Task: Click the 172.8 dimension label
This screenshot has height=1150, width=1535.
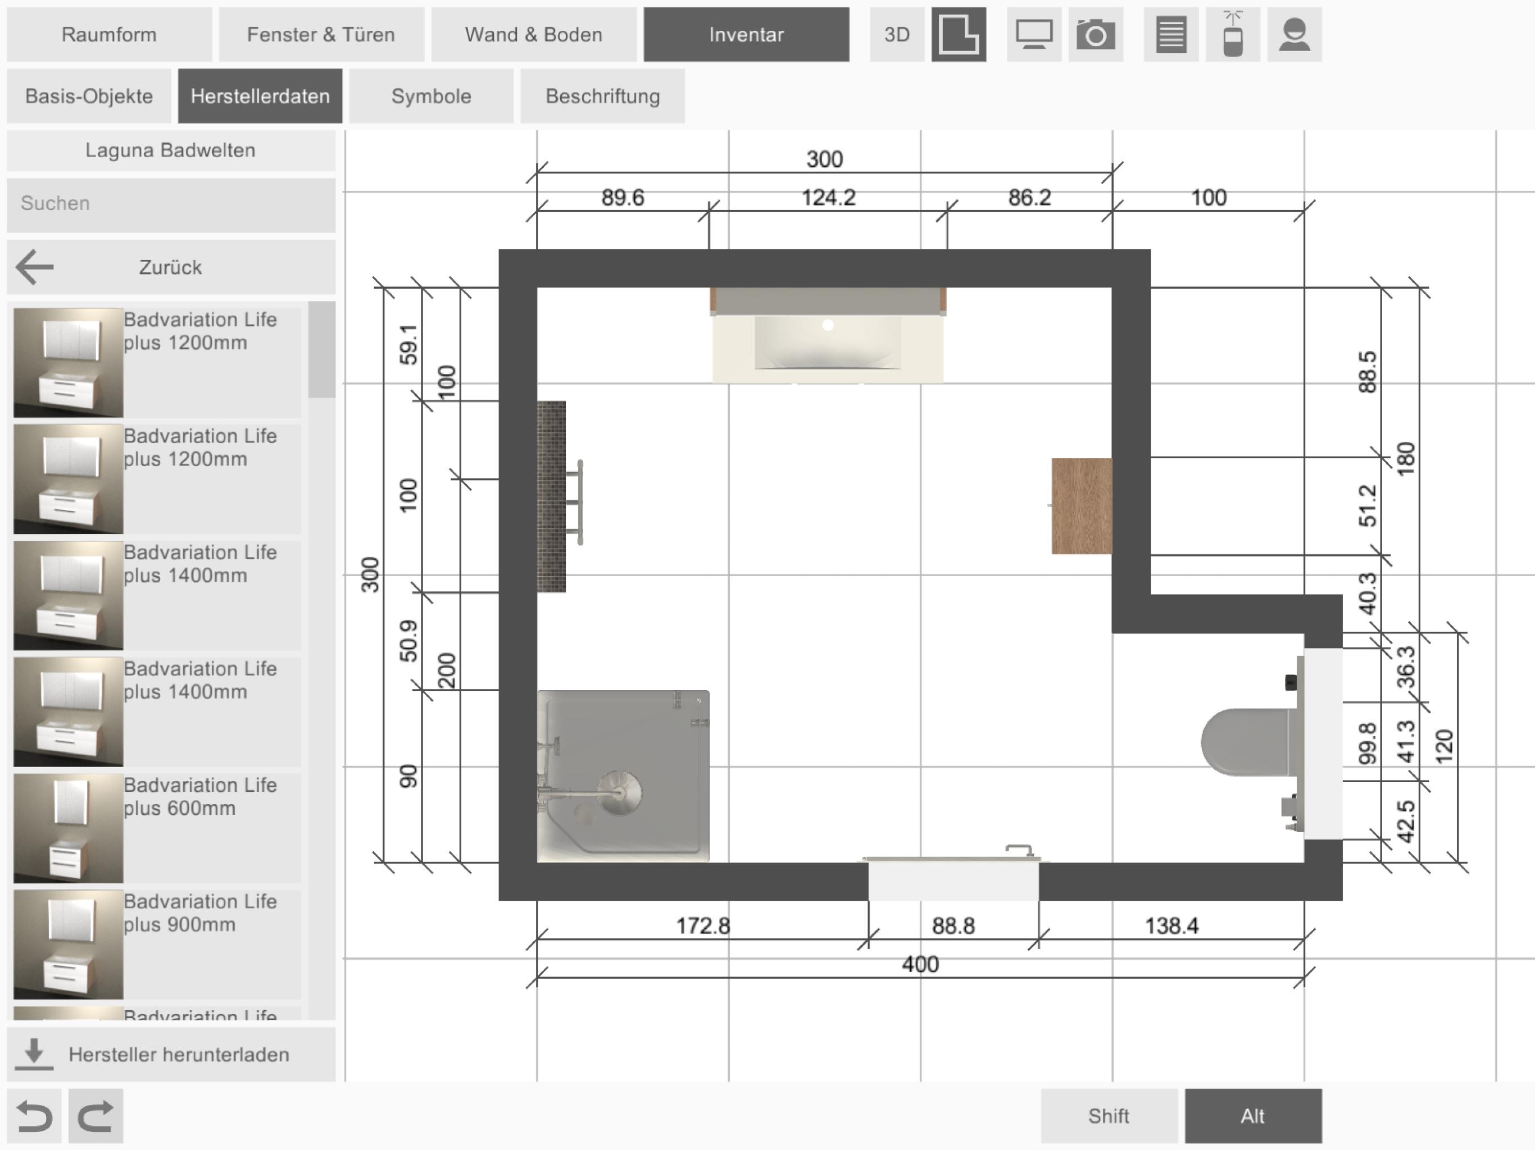Action: (703, 926)
